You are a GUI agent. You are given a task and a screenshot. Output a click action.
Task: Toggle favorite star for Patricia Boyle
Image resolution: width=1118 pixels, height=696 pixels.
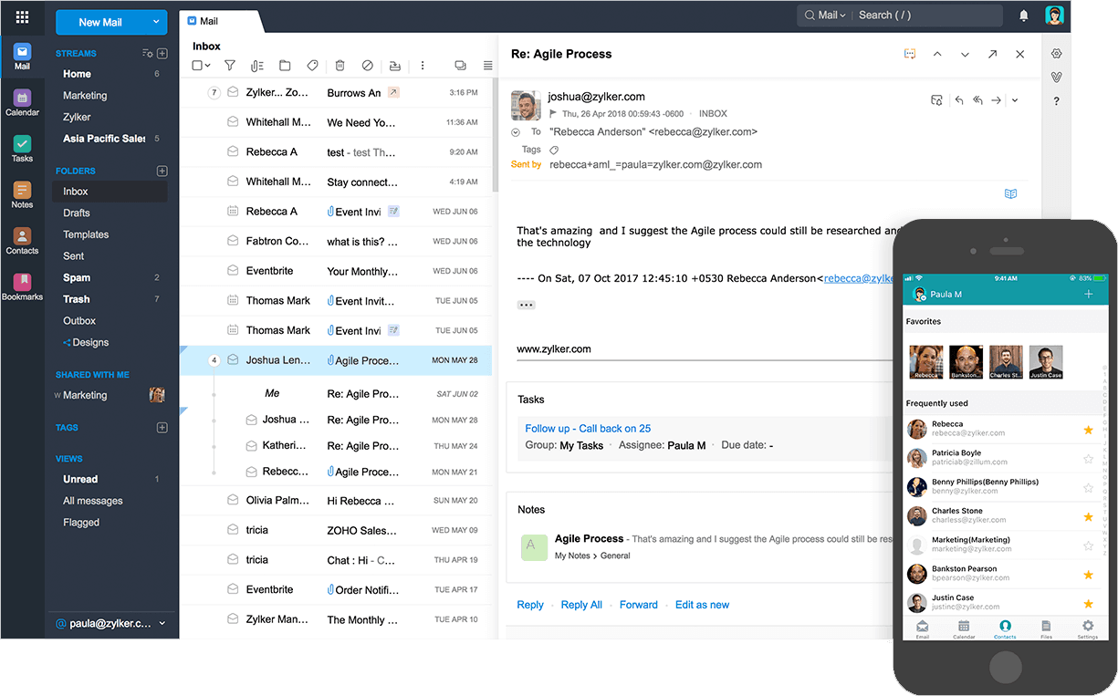coord(1088,459)
